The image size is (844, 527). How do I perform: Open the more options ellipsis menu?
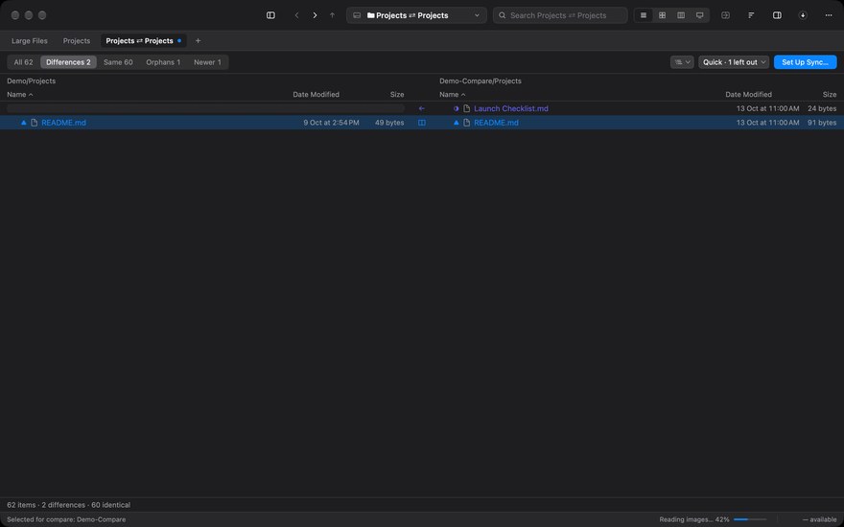(829, 15)
